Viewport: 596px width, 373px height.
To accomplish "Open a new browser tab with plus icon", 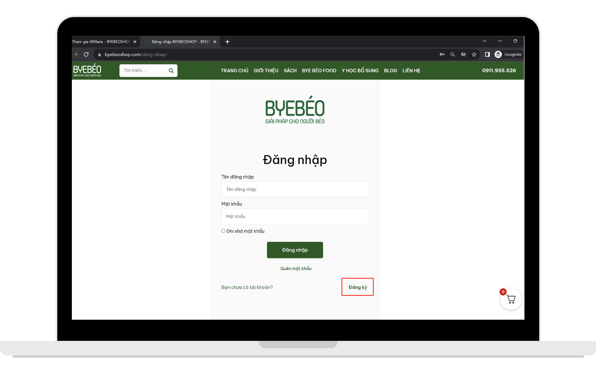I will (227, 42).
